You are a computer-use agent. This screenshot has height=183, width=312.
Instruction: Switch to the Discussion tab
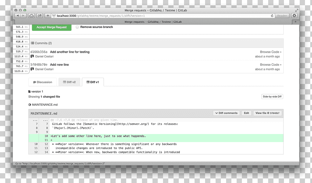tap(42, 82)
